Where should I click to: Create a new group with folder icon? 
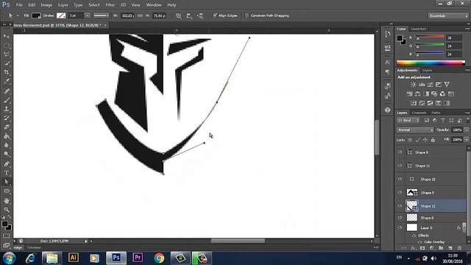click(441, 248)
